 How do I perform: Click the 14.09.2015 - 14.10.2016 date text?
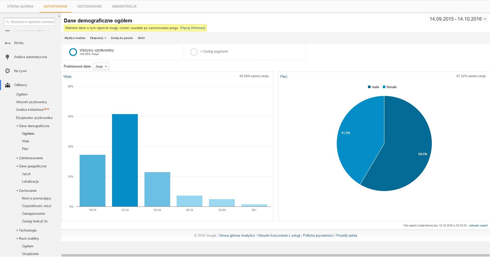[456, 19]
